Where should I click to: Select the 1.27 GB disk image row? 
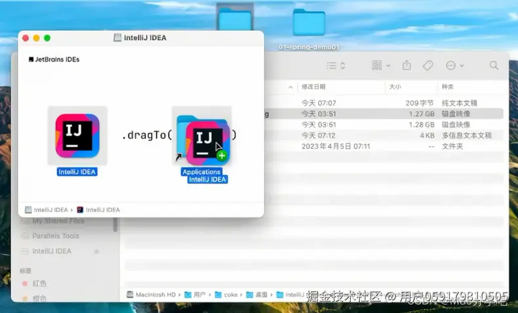[384, 114]
